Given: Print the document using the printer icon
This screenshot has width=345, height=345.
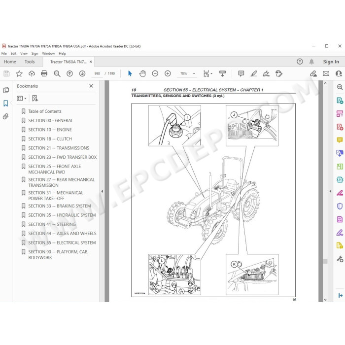Looking at the screenshot, I should pos(44,73).
